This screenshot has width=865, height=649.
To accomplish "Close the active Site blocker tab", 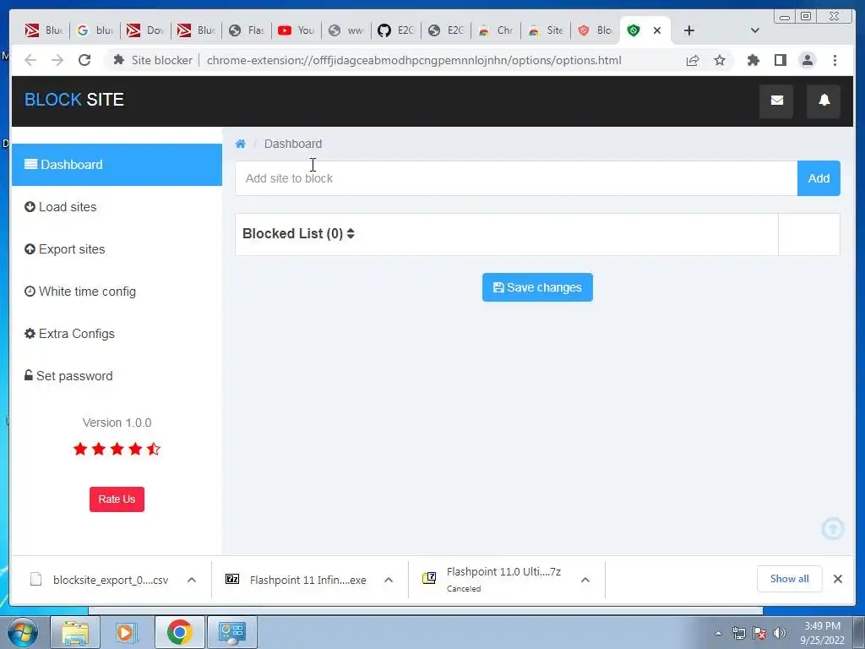I will pyautogui.click(x=657, y=30).
